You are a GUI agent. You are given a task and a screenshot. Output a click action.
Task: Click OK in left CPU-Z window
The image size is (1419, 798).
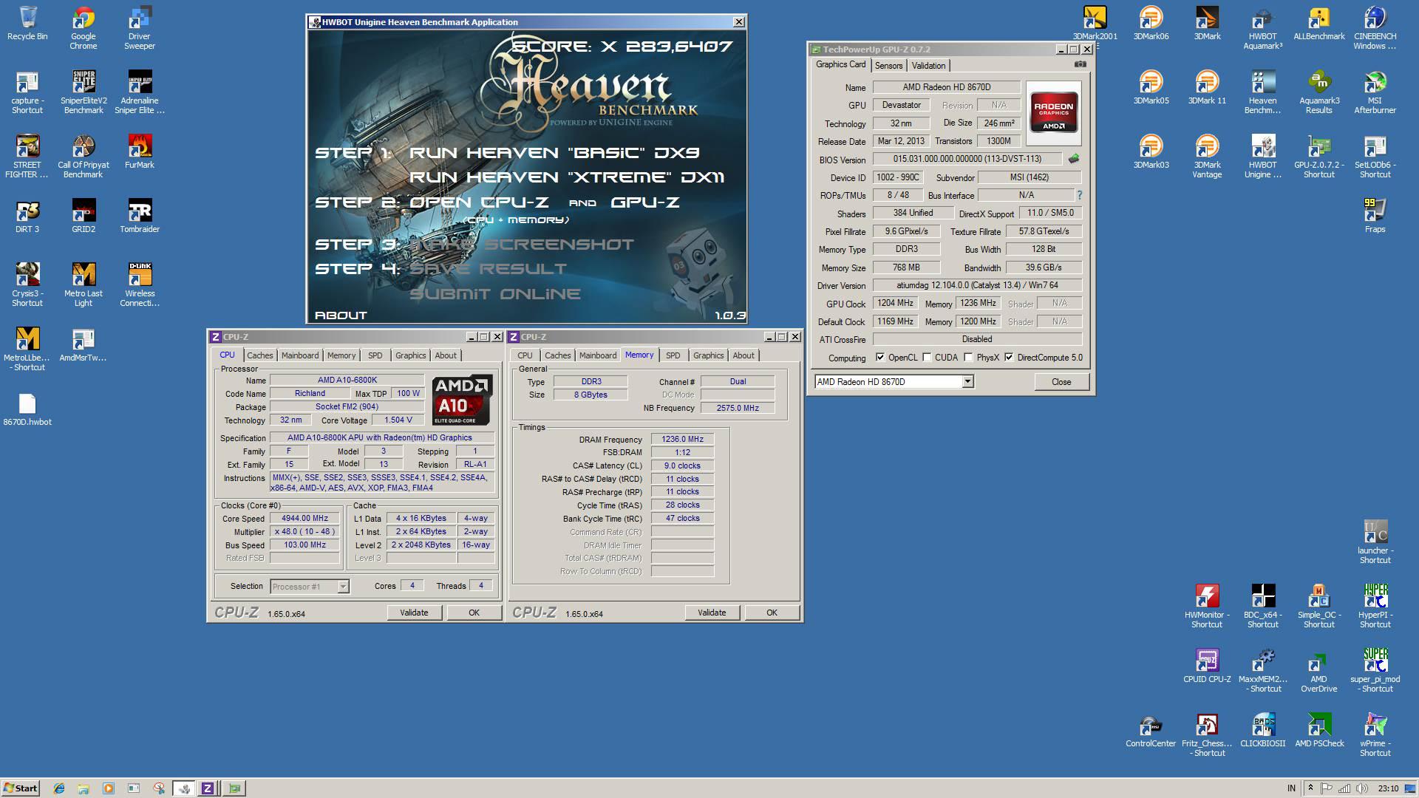click(474, 613)
